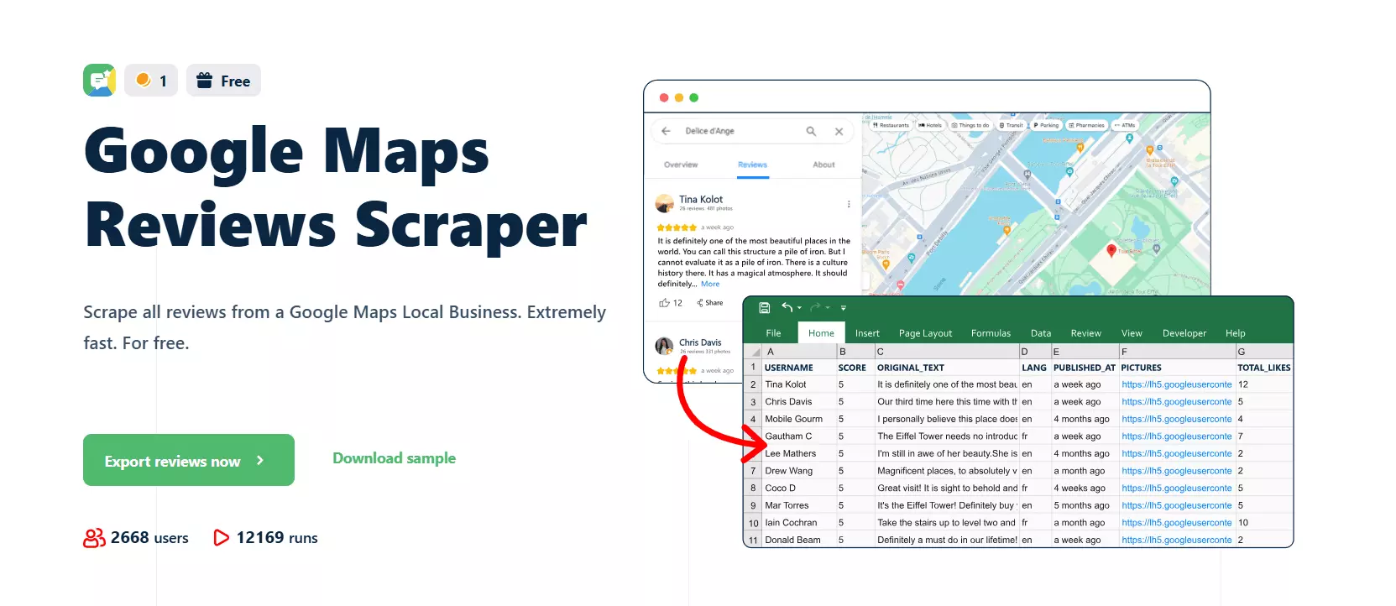
Task: Click the Select All corner of the spreadsheet
Action: [x=754, y=352]
